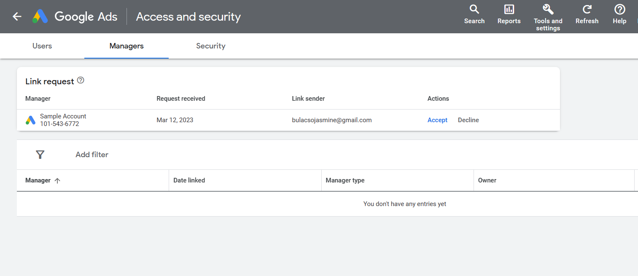Click the Actions column label

[x=438, y=99]
